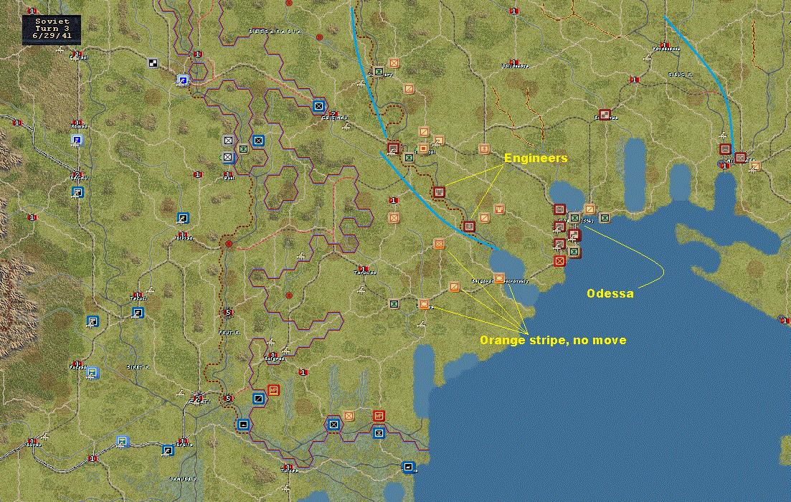The image size is (791, 502).
Task: Select dark red counter at Dniester crossing west of Tiraspol
Action: (394, 149)
